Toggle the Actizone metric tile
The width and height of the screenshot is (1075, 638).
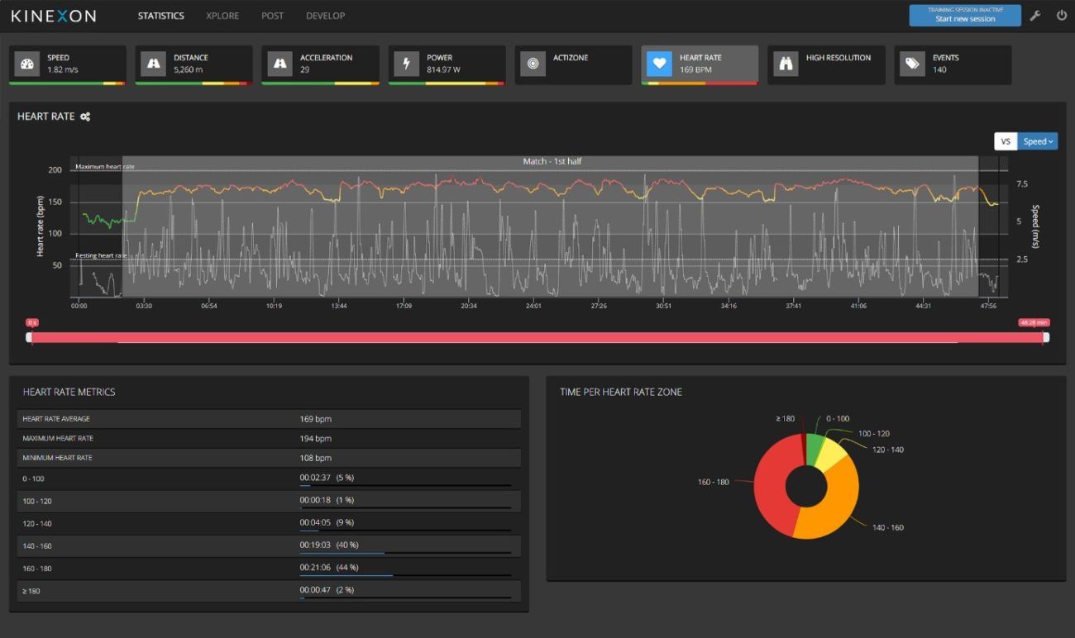point(573,64)
